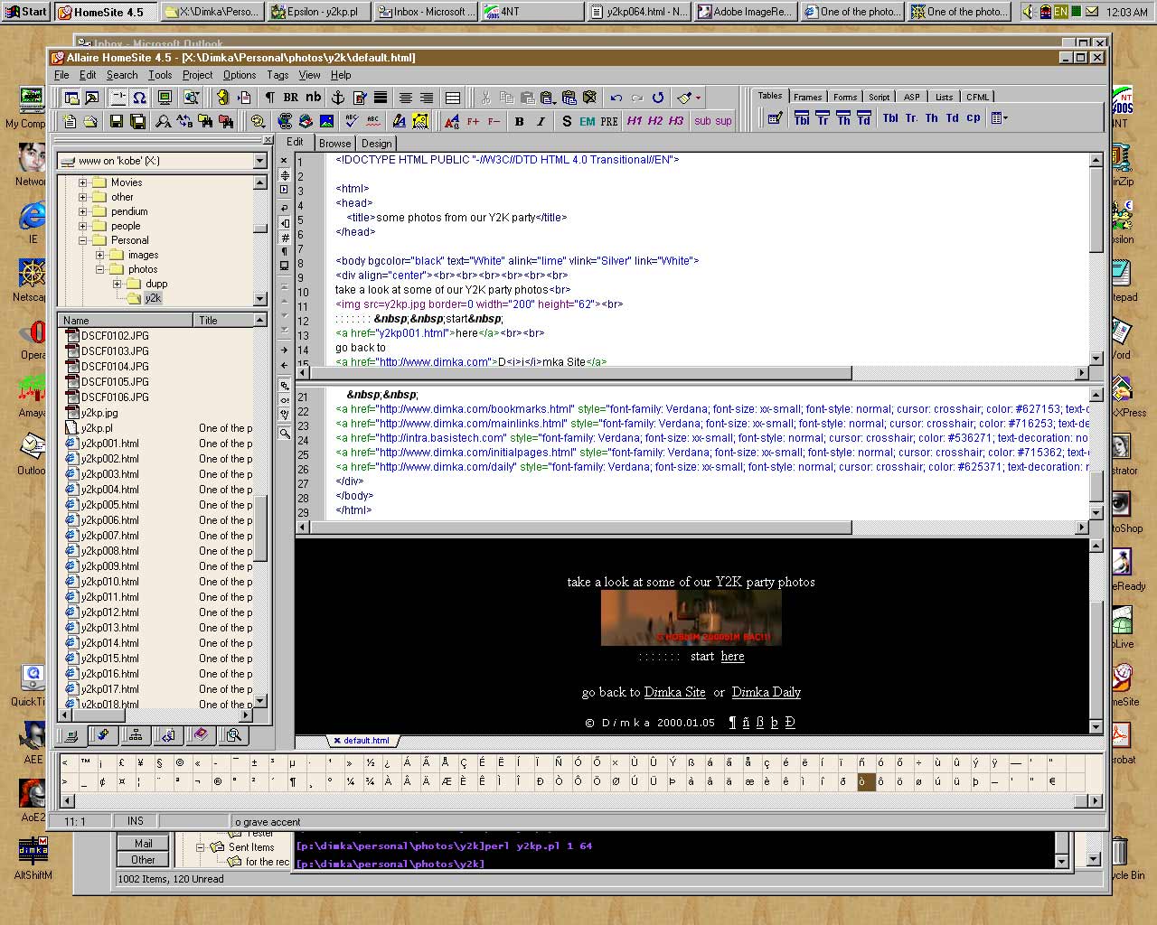Increase font size with F+ button
Viewport: 1157px width, 925px height.
tap(473, 121)
